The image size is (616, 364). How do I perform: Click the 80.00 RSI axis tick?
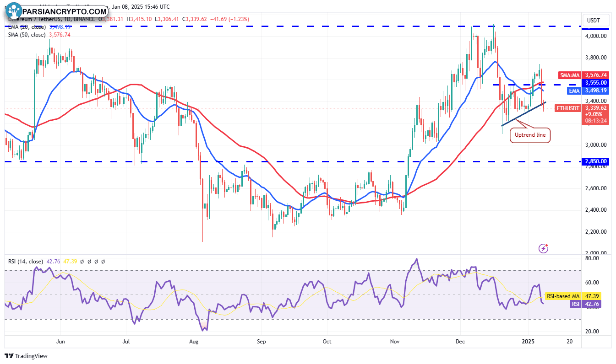[x=592, y=258]
